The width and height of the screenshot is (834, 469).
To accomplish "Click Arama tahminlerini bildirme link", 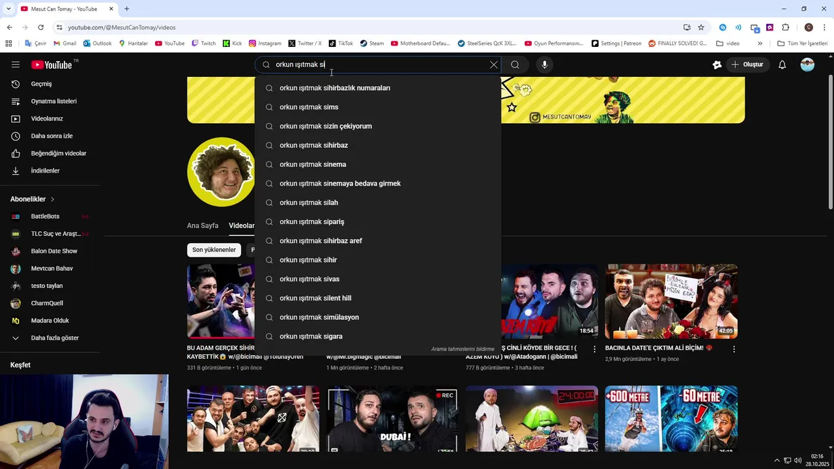I will pyautogui.click(x=463, y=349).
